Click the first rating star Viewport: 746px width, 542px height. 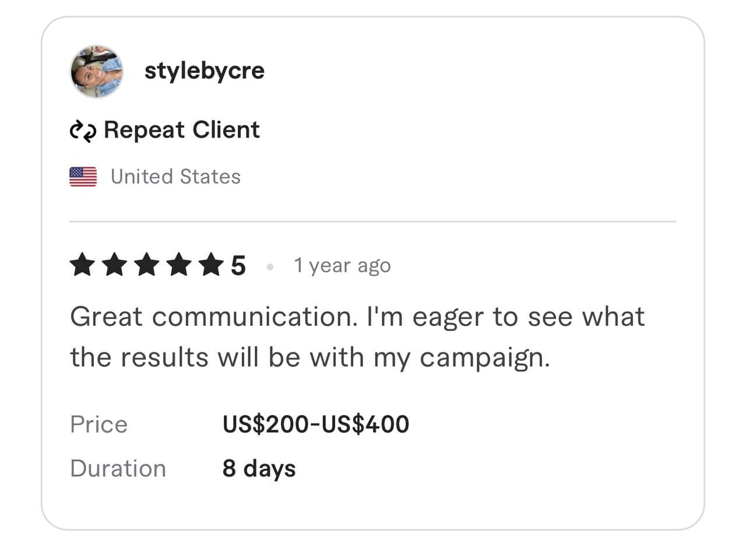click(x=82, y=266)
